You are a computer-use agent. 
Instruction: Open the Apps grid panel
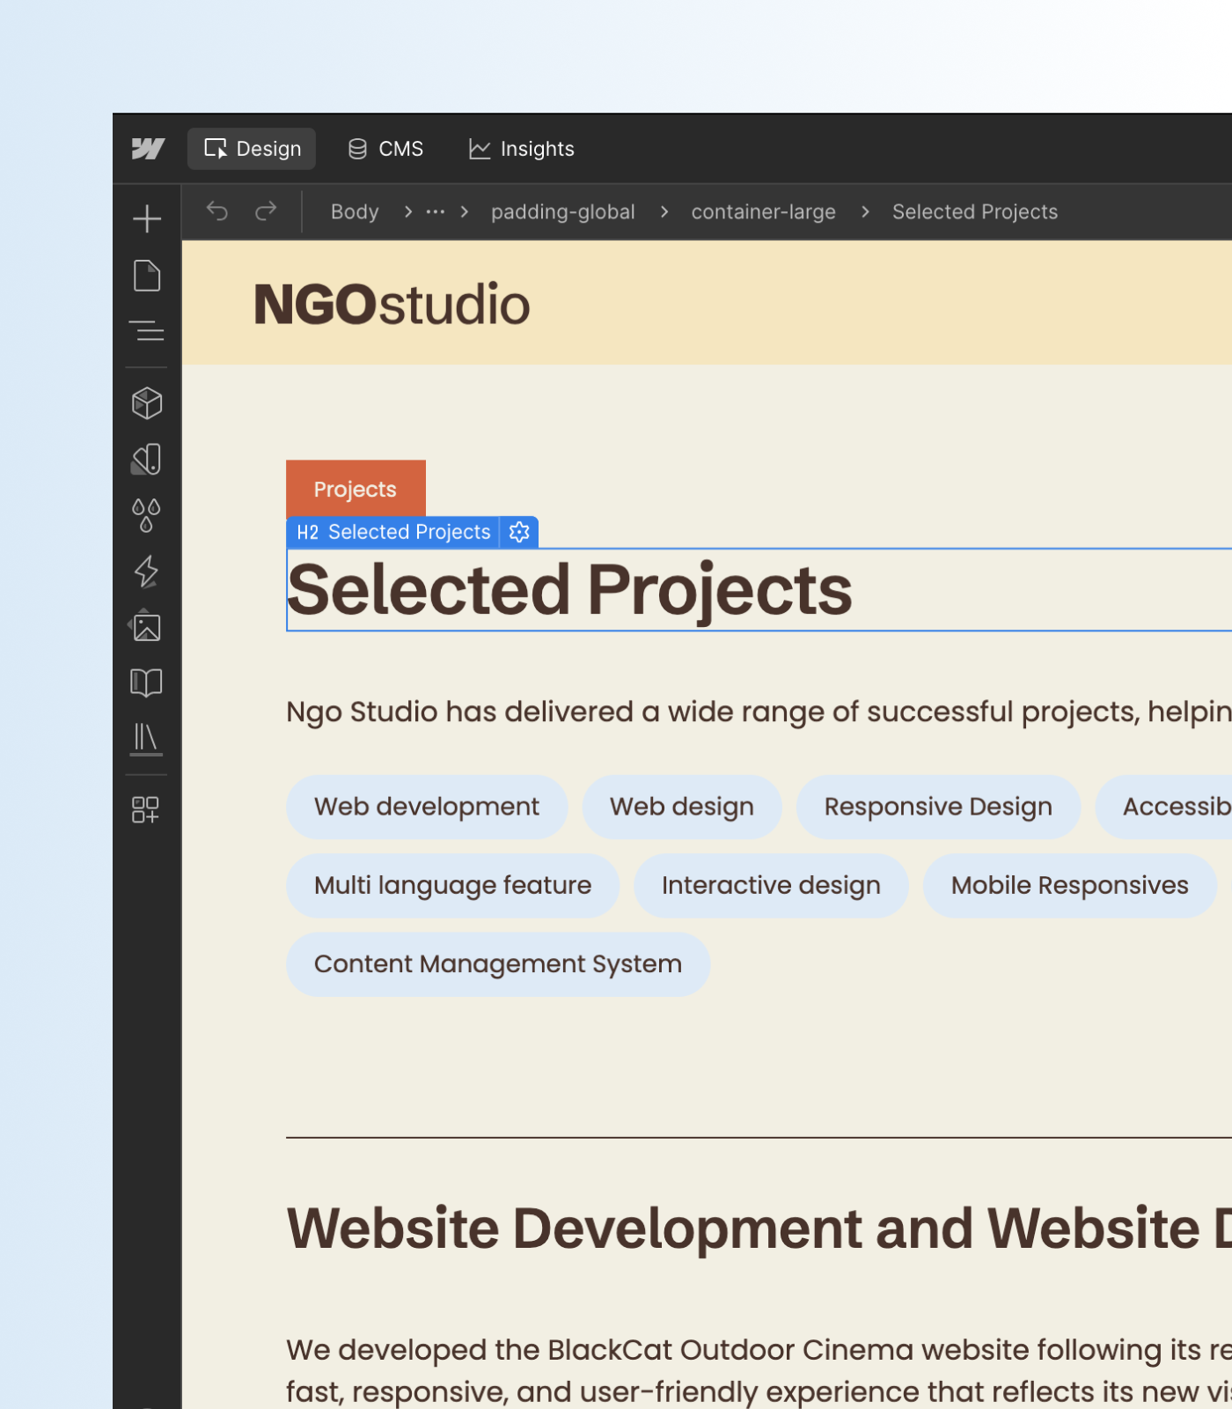pyautogui.click(x=146, y=809)
